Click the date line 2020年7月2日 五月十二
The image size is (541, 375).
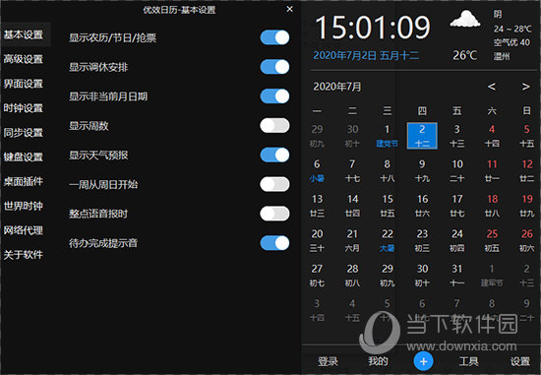366,55
